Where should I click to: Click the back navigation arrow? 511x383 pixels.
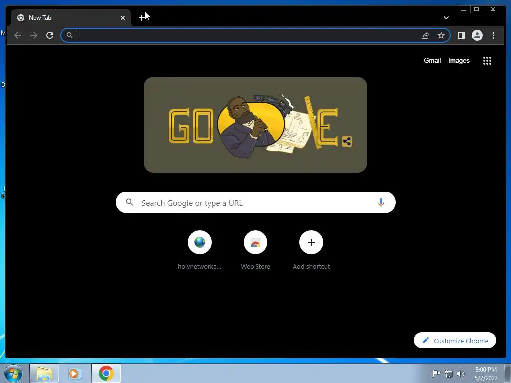click(x=18, y=35)
